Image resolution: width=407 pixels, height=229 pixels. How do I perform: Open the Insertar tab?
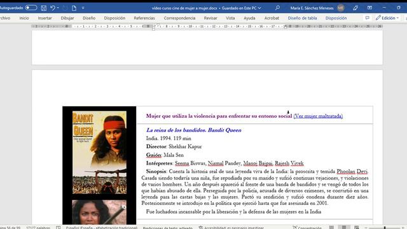tap(45, 18)
